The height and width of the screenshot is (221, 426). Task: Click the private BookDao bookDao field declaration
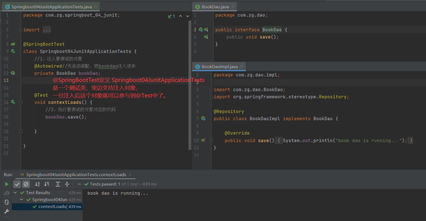[68, 73]
